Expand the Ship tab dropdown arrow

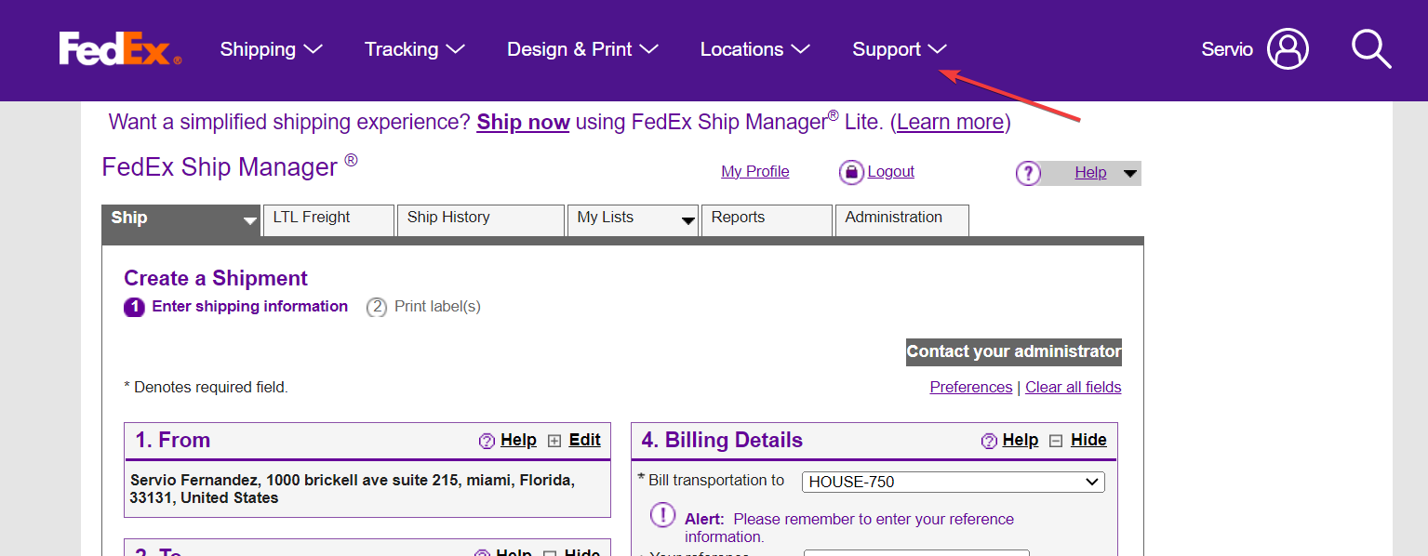pos(249,221)
